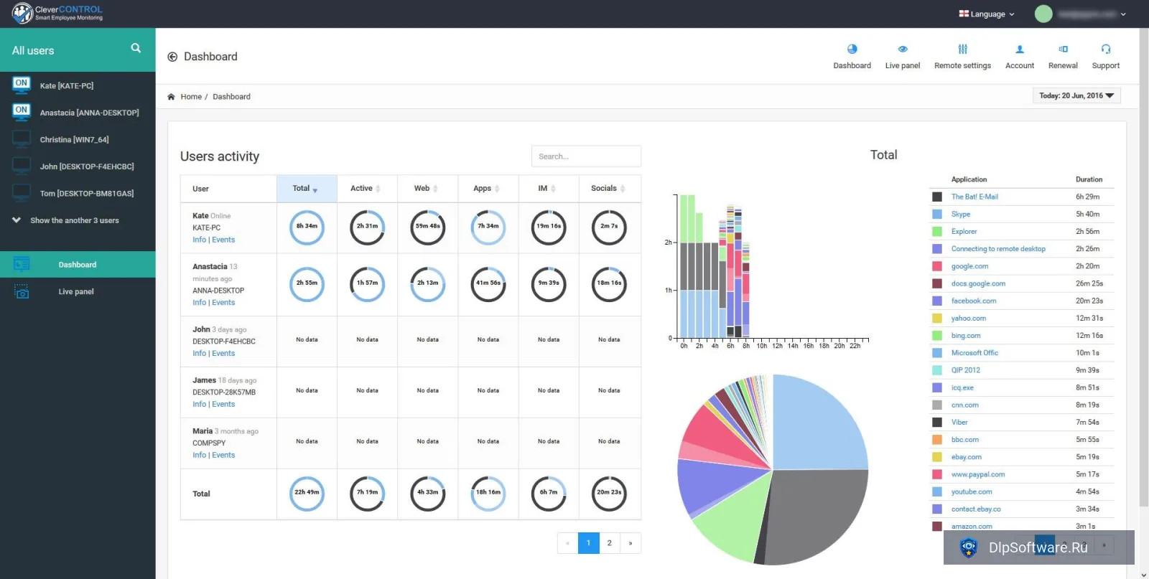Click Kate's Total 8h 34m circle
1149x579 pixels.
(x=307, y=227)
